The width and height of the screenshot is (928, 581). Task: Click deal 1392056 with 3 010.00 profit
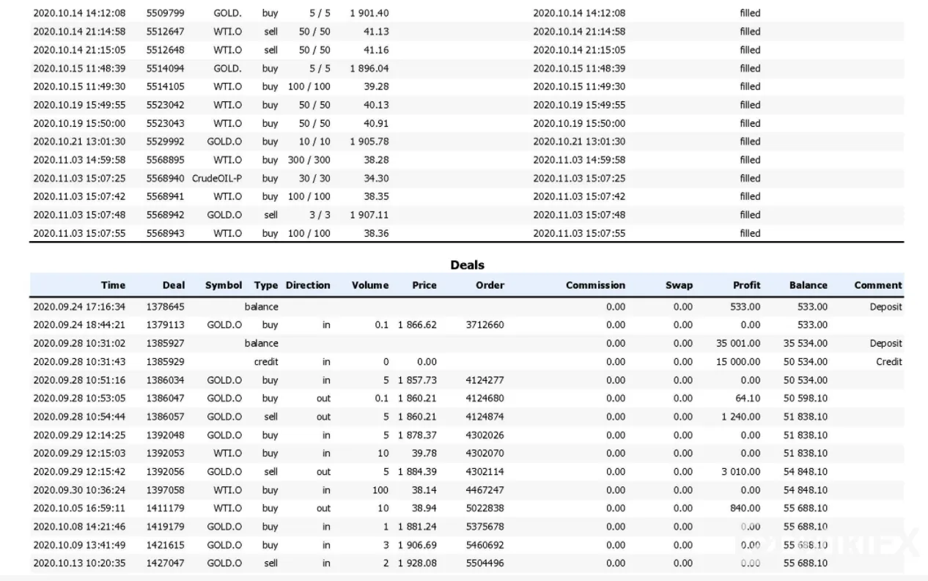coord(467,472)
